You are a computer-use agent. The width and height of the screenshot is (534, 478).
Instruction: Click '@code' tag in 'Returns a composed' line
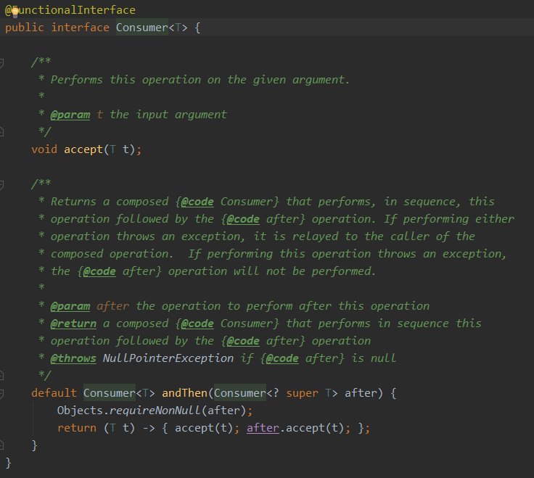197,202
